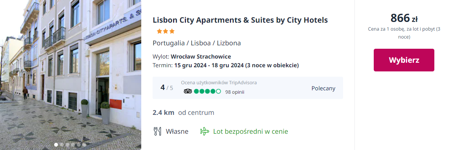The height and width of the screenshot is (150, 451).
Task: Click the Polecany recommended label
Action: [x=323, y=88]
